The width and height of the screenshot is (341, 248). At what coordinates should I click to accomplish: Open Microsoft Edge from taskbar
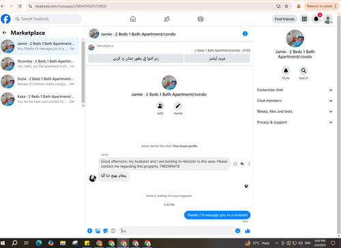pos(39,243)
